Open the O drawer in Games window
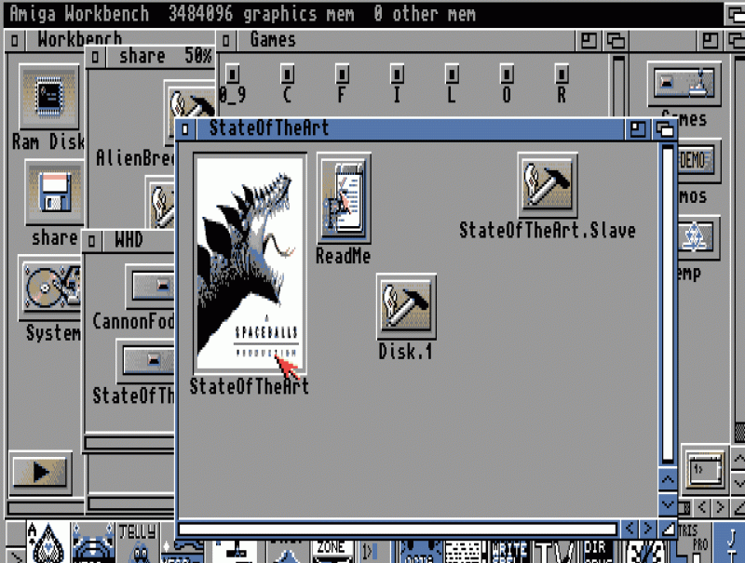The height and width of the screenshot is (563, 745). click(507, 74)
